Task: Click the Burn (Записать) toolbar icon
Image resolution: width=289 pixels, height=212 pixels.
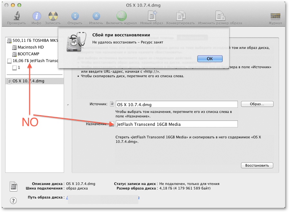Action: 53,16
